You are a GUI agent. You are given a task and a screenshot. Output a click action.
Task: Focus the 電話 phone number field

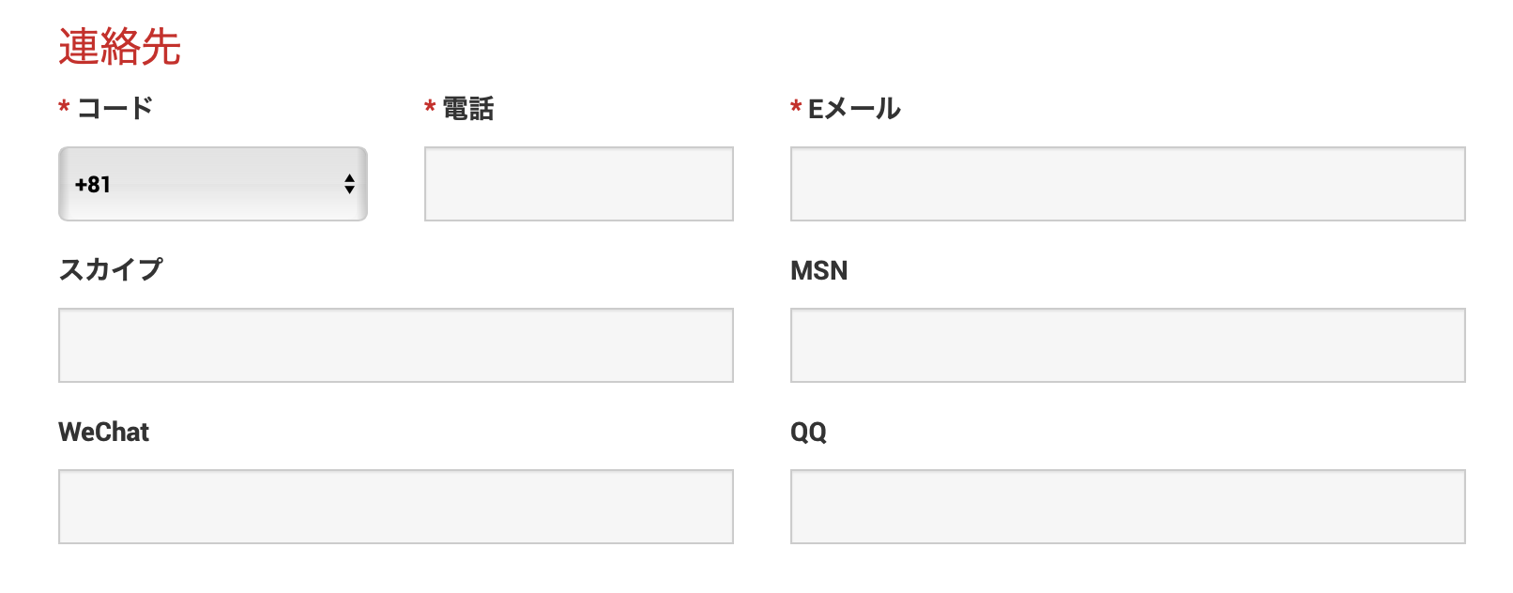pos(578,184)
